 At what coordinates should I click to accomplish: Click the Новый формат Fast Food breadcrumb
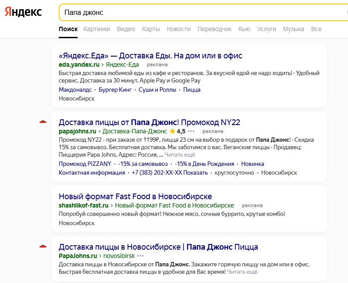tap(174, 205)
